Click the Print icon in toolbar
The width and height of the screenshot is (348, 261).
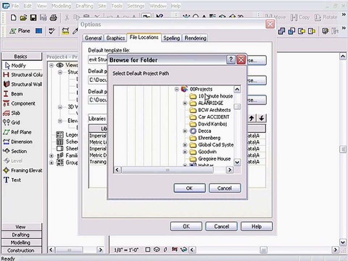click(x=53, y=17)
